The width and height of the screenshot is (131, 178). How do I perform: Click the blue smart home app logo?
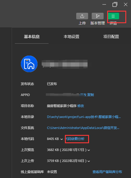point(29,64)
